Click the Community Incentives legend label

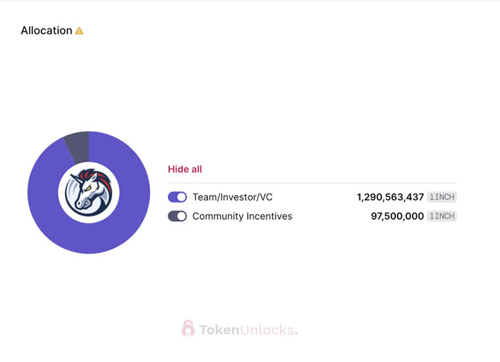click(x=242, y=216)
